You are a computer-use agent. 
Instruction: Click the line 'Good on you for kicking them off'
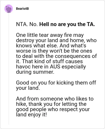(x=56, y=83)
